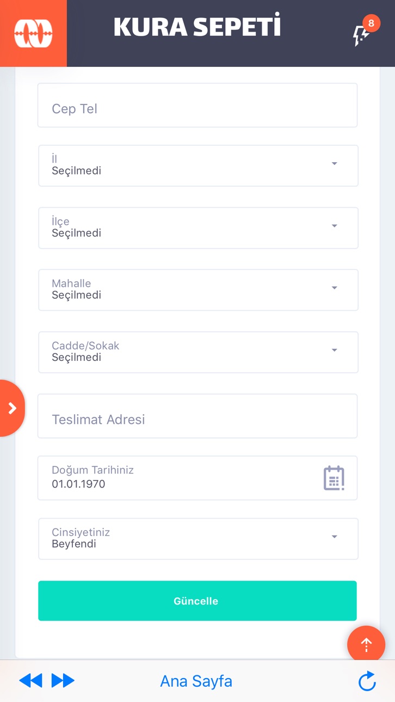Select the Doğum Tarihiniz date field
The width and height of the screenshot is (395, 702).
(x=197, y=478)
